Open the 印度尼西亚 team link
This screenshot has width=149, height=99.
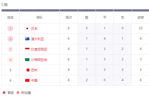pyautogui.click(x=39, y=49)
